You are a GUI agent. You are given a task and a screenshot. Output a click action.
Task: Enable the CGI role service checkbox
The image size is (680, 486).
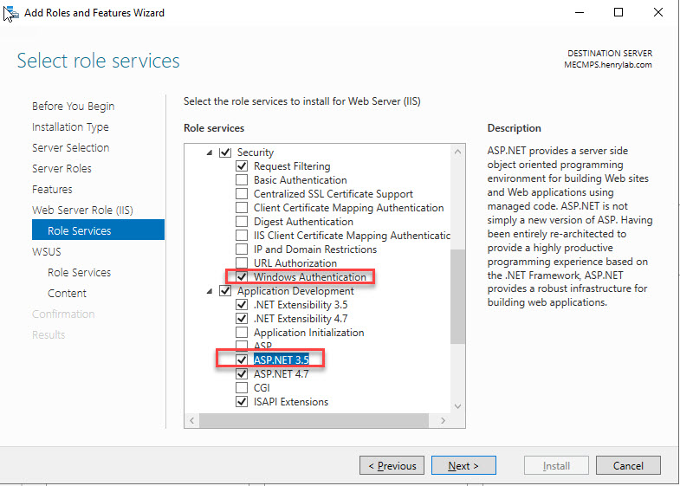click(x=242, y=388)
